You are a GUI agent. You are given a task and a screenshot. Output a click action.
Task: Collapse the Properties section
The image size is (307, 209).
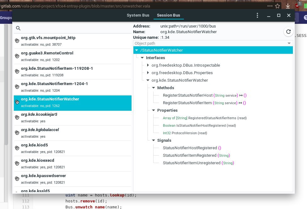[x=153, y=110]
